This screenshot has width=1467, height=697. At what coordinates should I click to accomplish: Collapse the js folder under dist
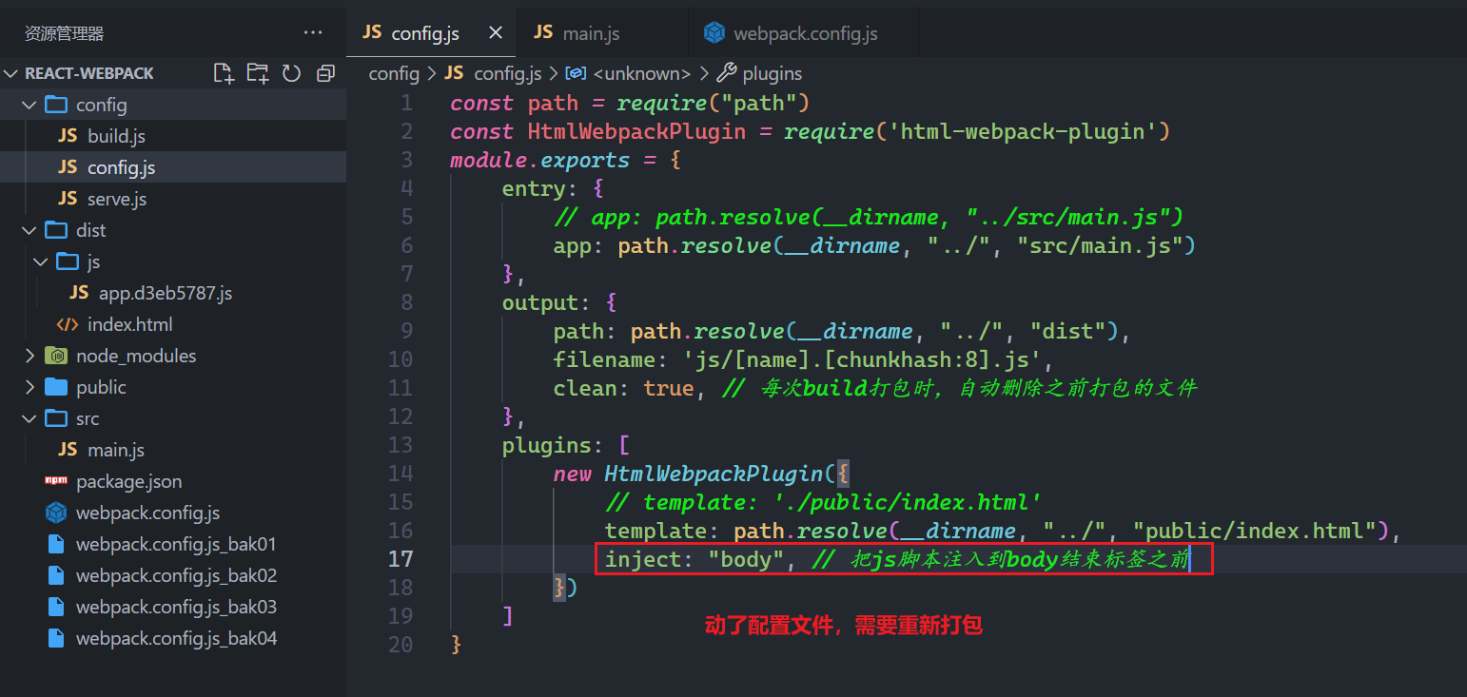point(40,261)
